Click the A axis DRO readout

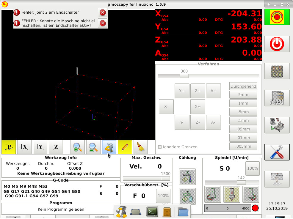(209, 54)
